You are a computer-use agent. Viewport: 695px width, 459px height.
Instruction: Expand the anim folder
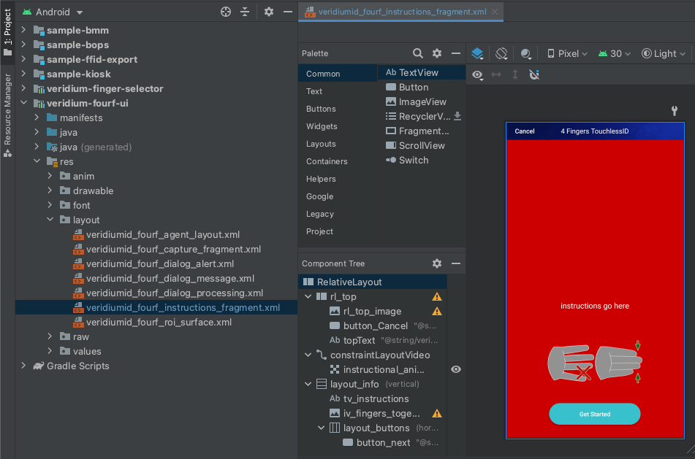coord(50,176)
